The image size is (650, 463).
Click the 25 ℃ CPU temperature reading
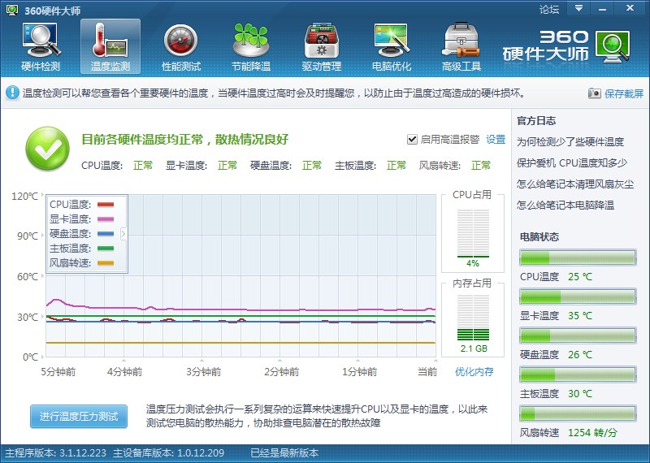click(580, 276)
